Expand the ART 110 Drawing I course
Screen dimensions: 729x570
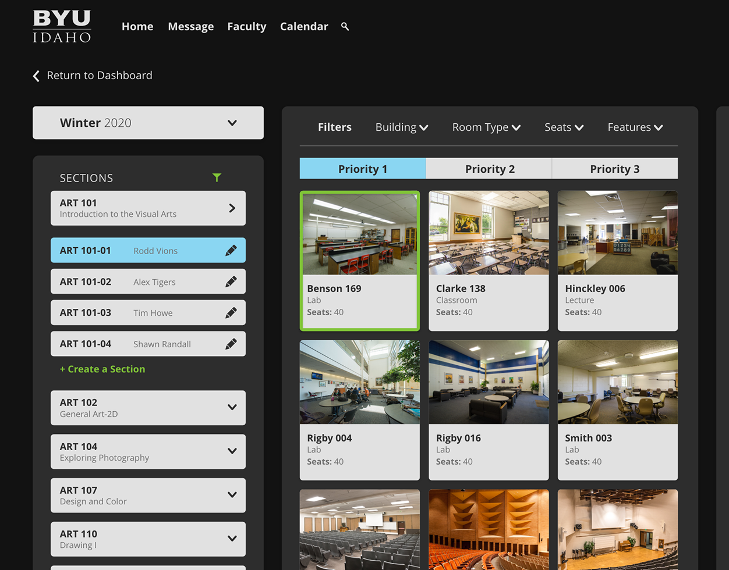(148, 539)
